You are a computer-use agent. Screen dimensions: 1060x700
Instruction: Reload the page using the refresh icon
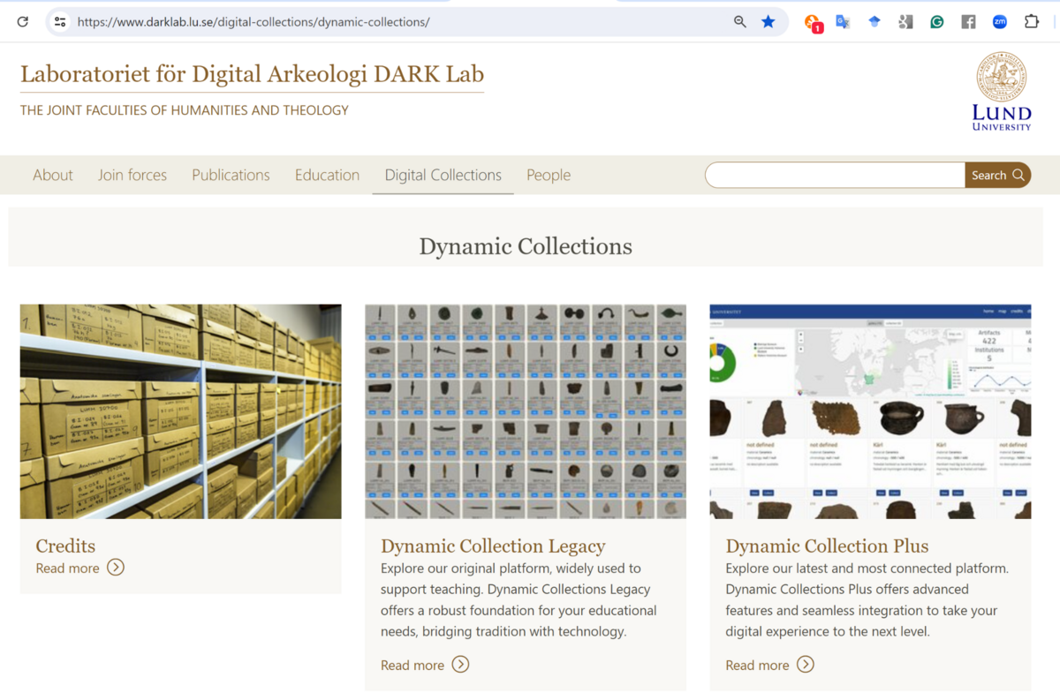(23, 21)
